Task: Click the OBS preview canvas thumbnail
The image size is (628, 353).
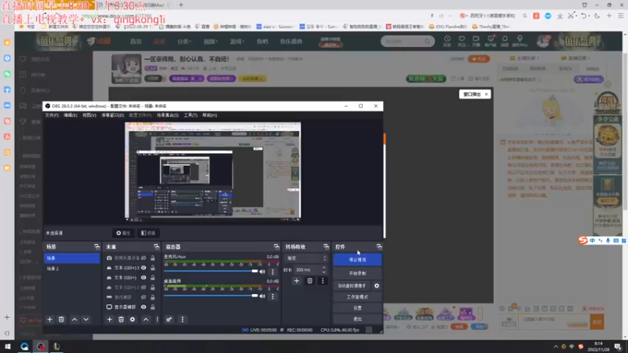Action: pyautogui.click(x=213, y=171)
